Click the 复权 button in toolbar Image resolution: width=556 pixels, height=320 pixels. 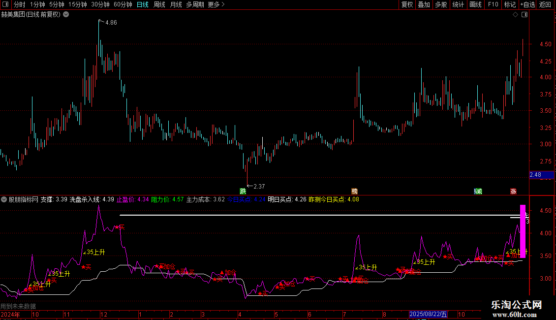pyautogui.click(x=407, y=4)
